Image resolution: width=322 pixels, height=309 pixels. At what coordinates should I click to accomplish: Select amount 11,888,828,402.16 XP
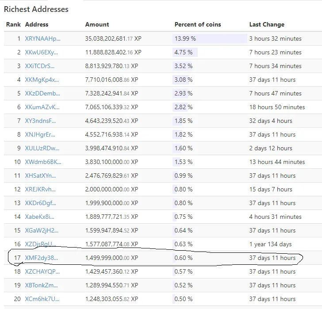click(113, 52)
